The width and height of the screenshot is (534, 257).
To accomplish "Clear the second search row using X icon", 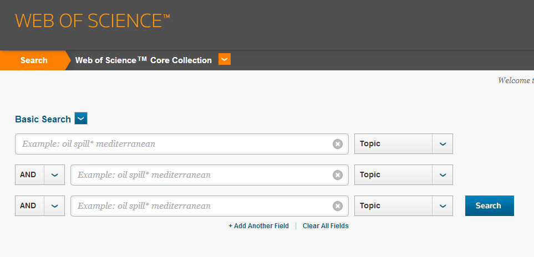I will [x=338, y=175].
